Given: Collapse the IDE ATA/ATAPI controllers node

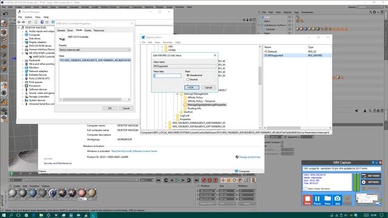Looking at the screenshot, I should pos(22,53).
